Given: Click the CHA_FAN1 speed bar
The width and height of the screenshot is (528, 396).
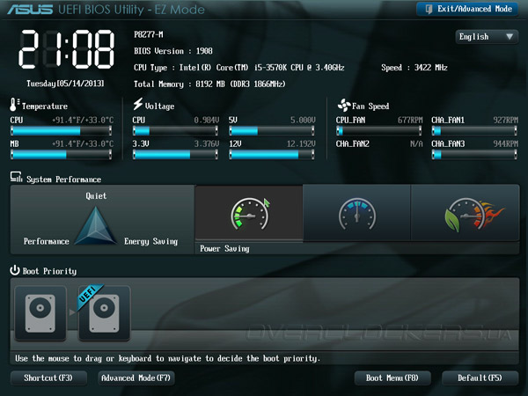Looking at the screenshot, I should tap(474, 130).
